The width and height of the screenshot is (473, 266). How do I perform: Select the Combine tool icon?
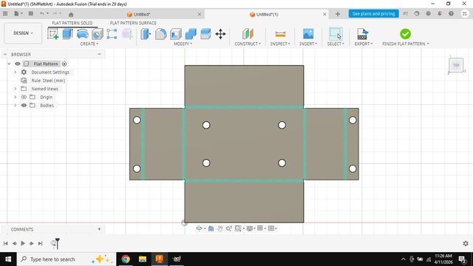click(191, 34)
